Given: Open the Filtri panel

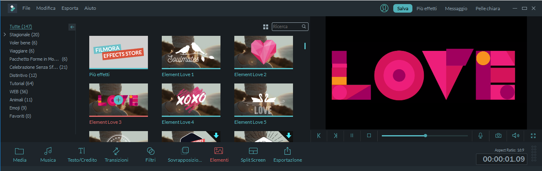Looking at the screenshot, I should 150,155.
